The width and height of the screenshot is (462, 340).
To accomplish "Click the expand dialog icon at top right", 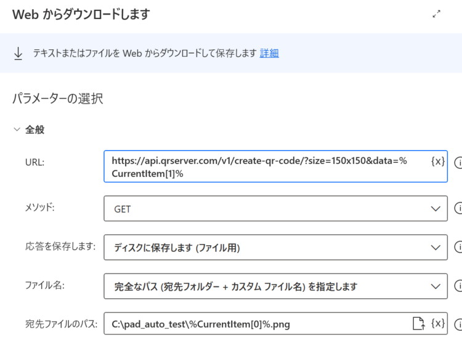I will [x=436, y=14].
